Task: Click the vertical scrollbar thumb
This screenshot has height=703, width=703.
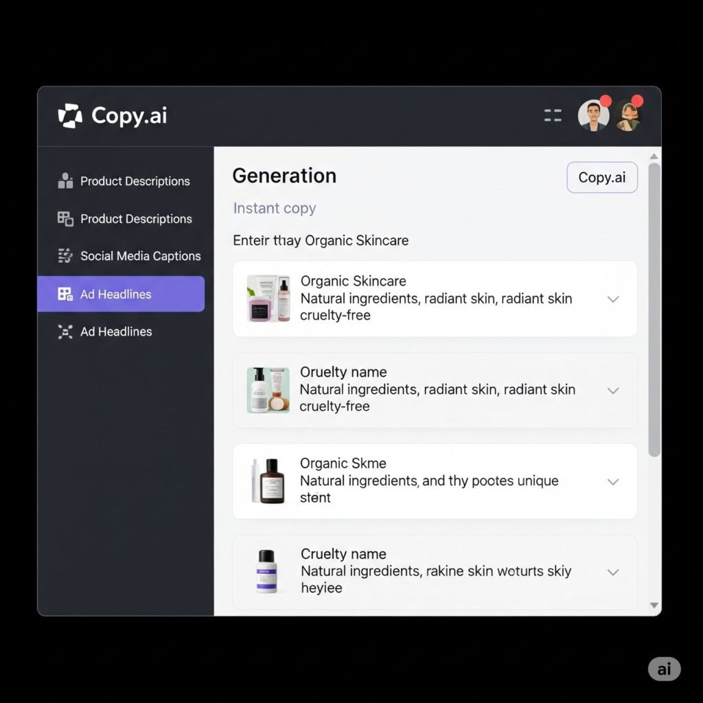Action: pos(654,310)
